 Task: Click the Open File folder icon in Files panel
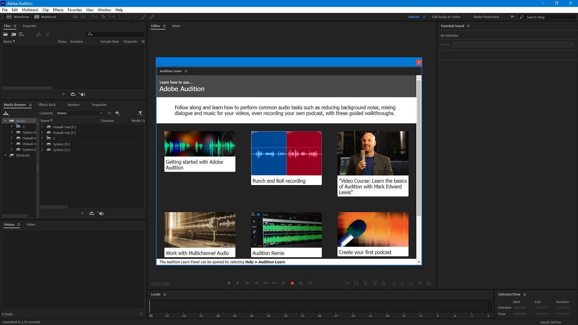point(6,34)
